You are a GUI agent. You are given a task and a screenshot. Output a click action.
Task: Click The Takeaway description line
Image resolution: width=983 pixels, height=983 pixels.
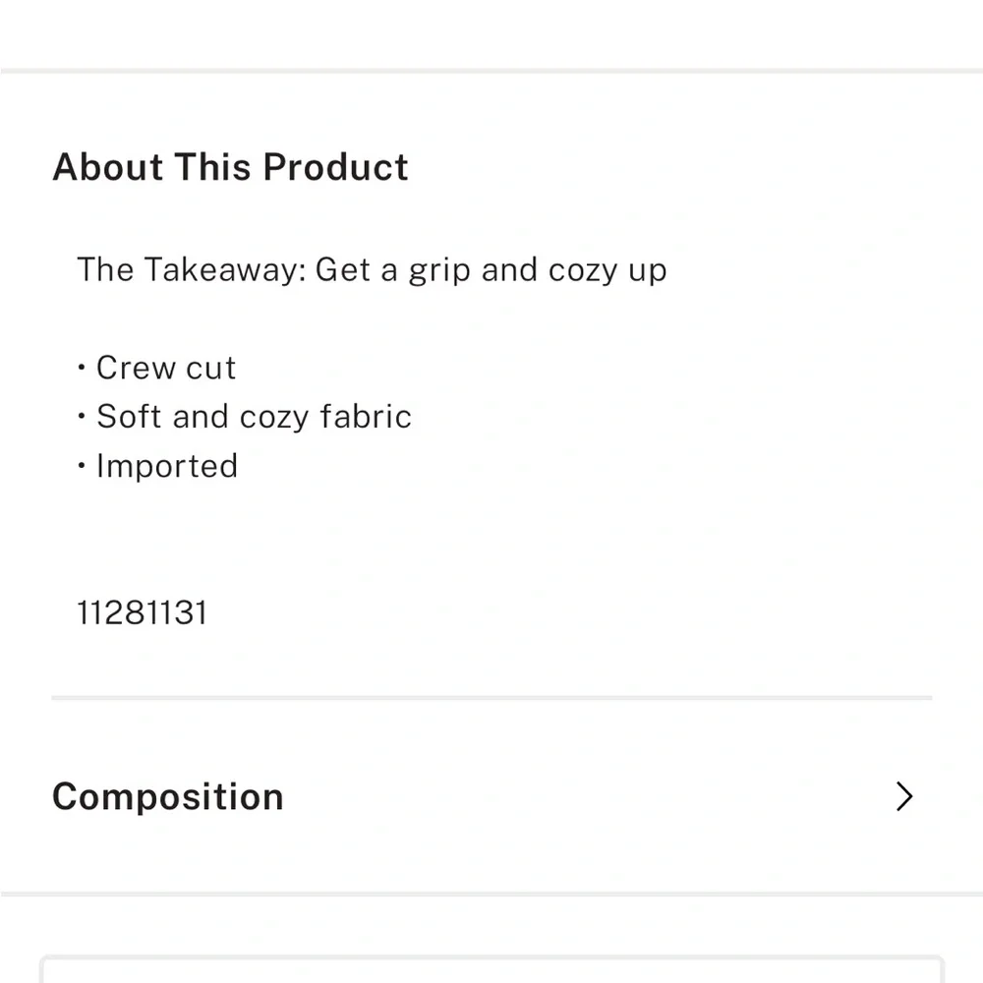coord(372,270)
